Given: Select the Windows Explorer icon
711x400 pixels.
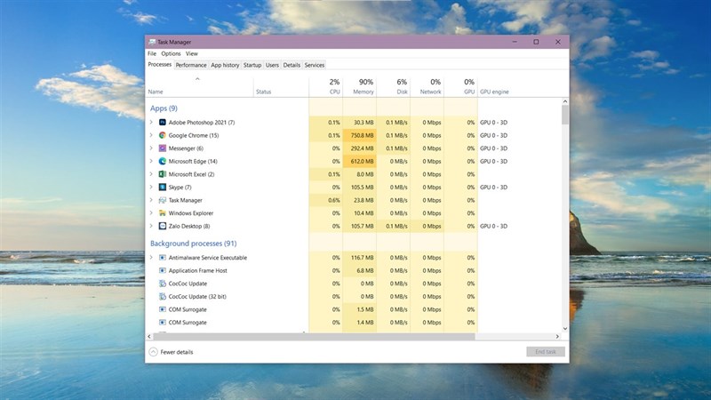Looking at the screenshot, I should pos(163,213).
